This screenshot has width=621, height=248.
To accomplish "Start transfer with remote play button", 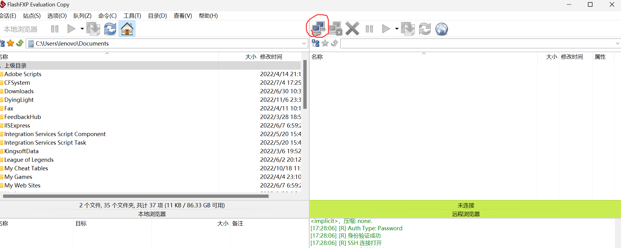I will coord(386,29).
